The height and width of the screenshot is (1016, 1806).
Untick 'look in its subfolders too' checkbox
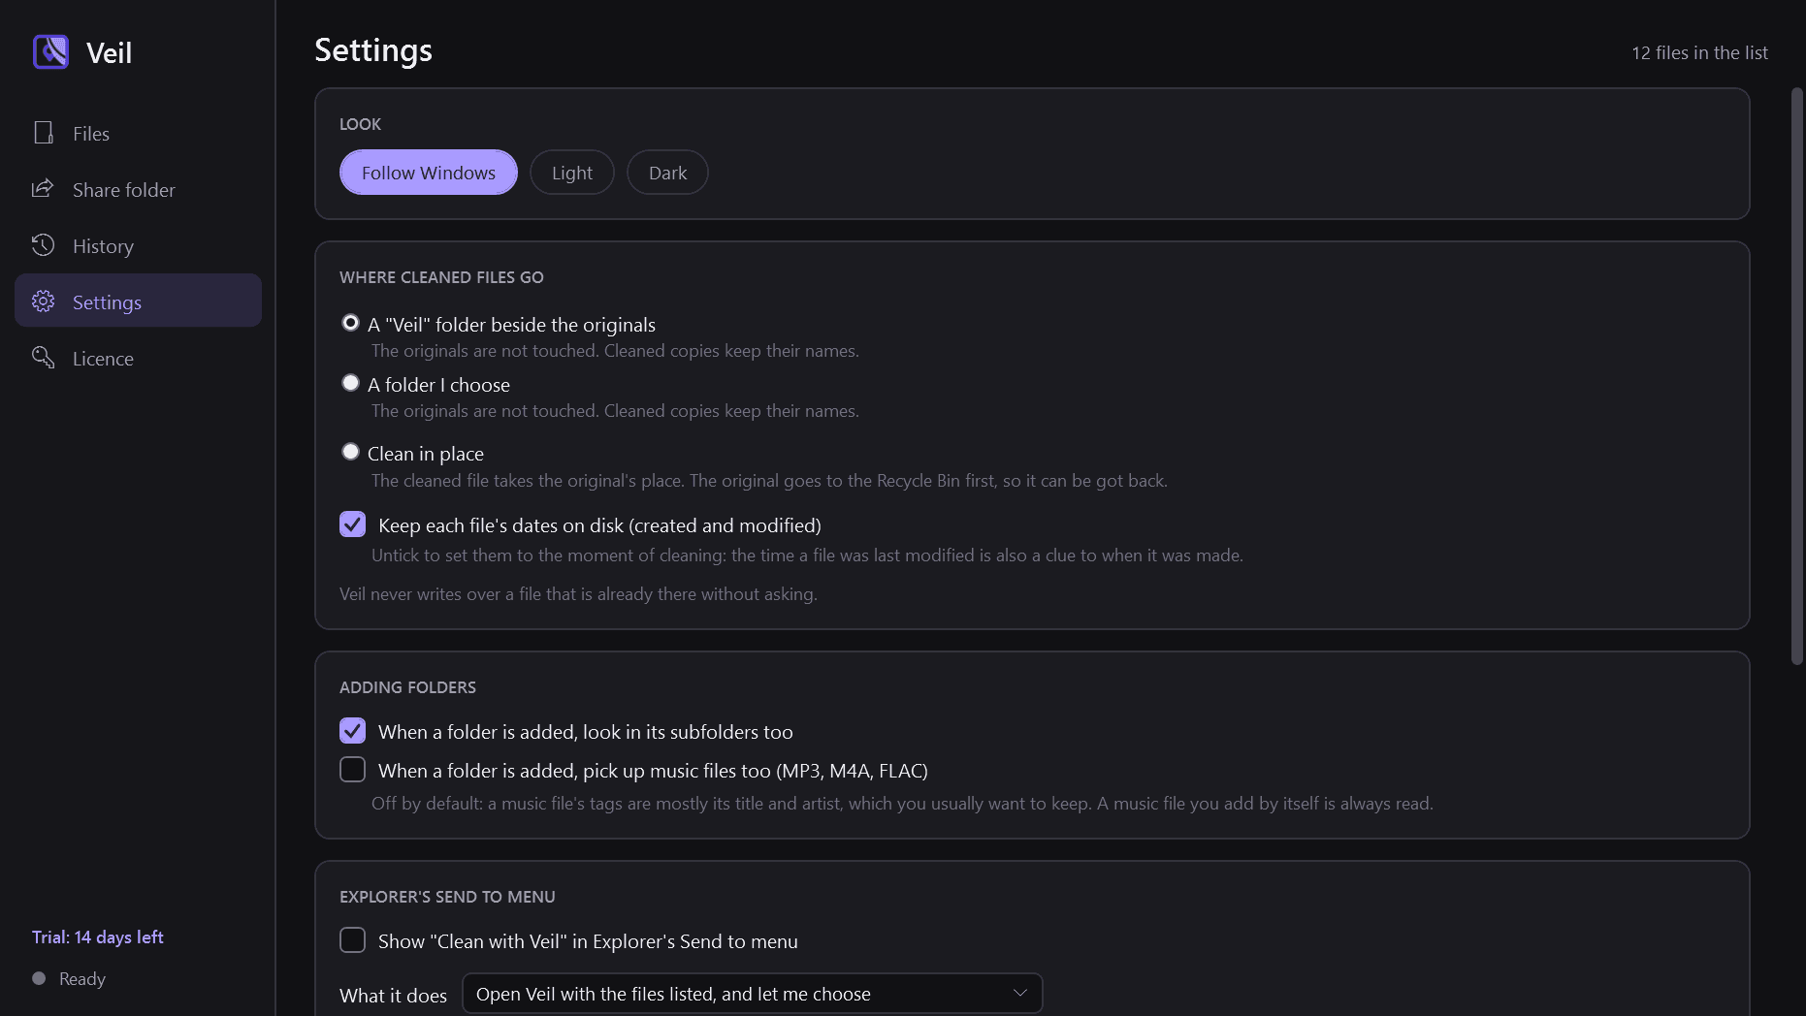click(352, 731)
